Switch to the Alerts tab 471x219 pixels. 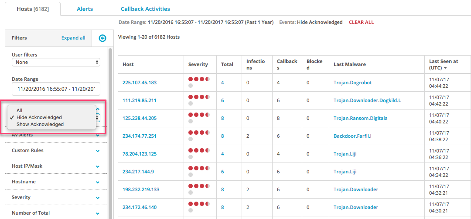tap(85, 9)
